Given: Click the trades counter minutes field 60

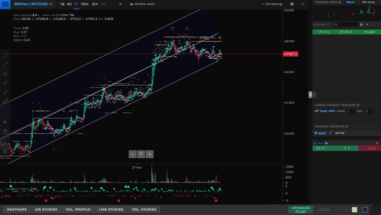Looking at the screenshot, I should point(320,143).
